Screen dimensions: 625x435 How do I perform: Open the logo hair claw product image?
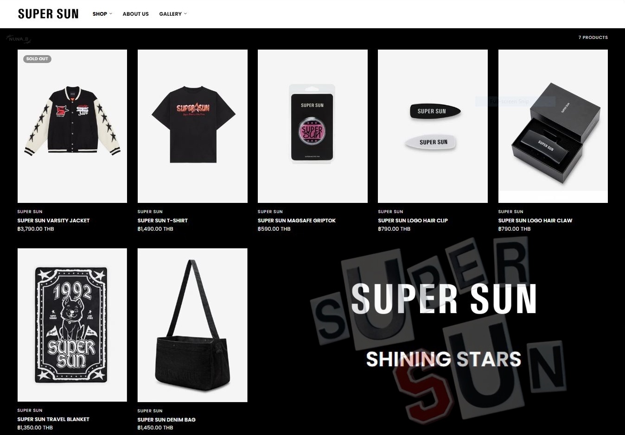553,126
